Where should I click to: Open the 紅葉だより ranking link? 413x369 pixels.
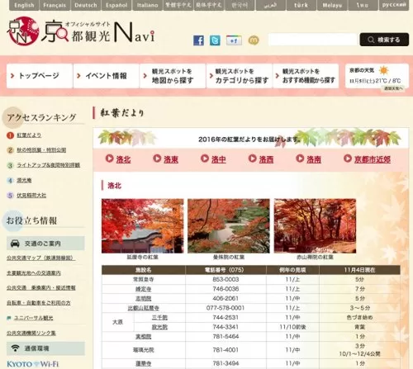[x=29, y=135]
